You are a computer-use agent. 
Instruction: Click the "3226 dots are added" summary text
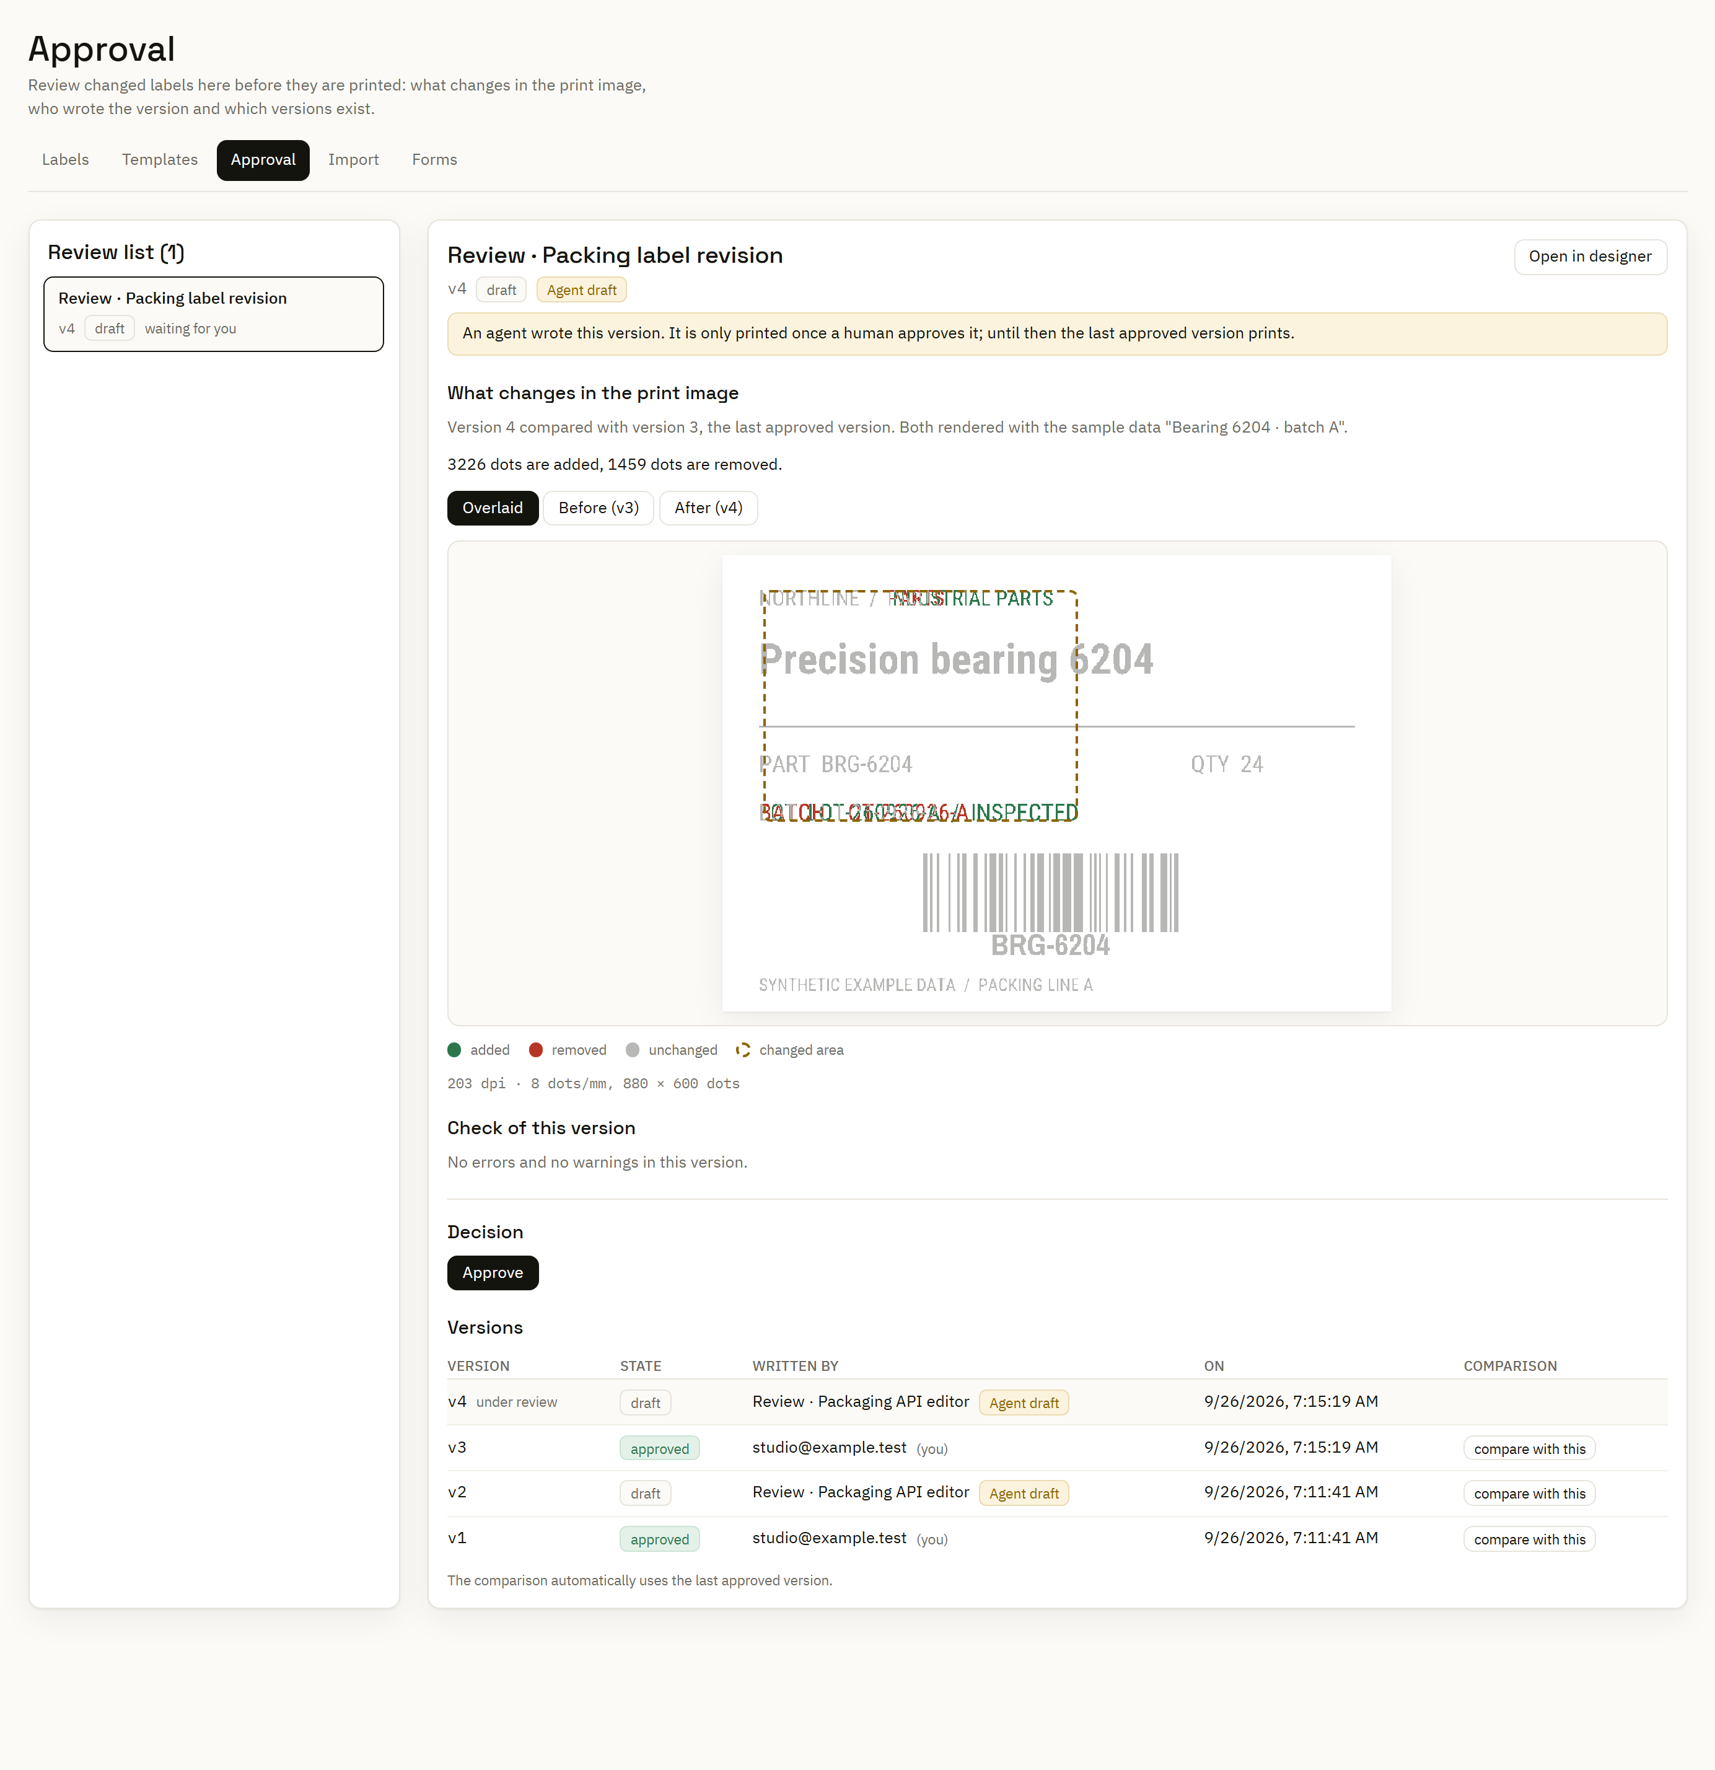click(615, 464)
